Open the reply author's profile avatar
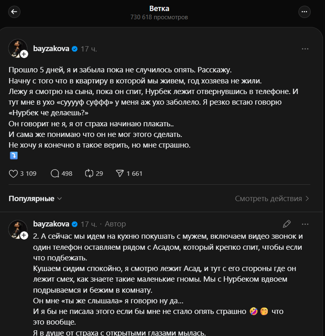 (x=17, y=229)
